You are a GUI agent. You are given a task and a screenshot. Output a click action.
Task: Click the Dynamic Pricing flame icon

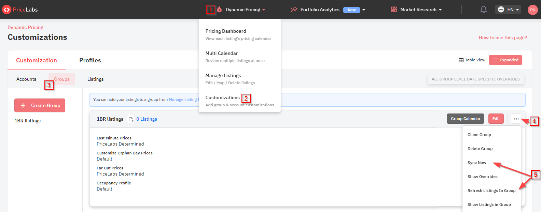219,10
